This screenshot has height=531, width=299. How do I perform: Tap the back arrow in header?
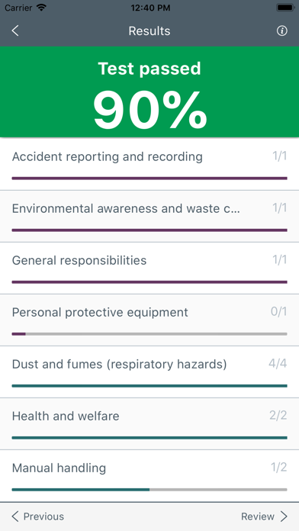click(x=15, y=31)
